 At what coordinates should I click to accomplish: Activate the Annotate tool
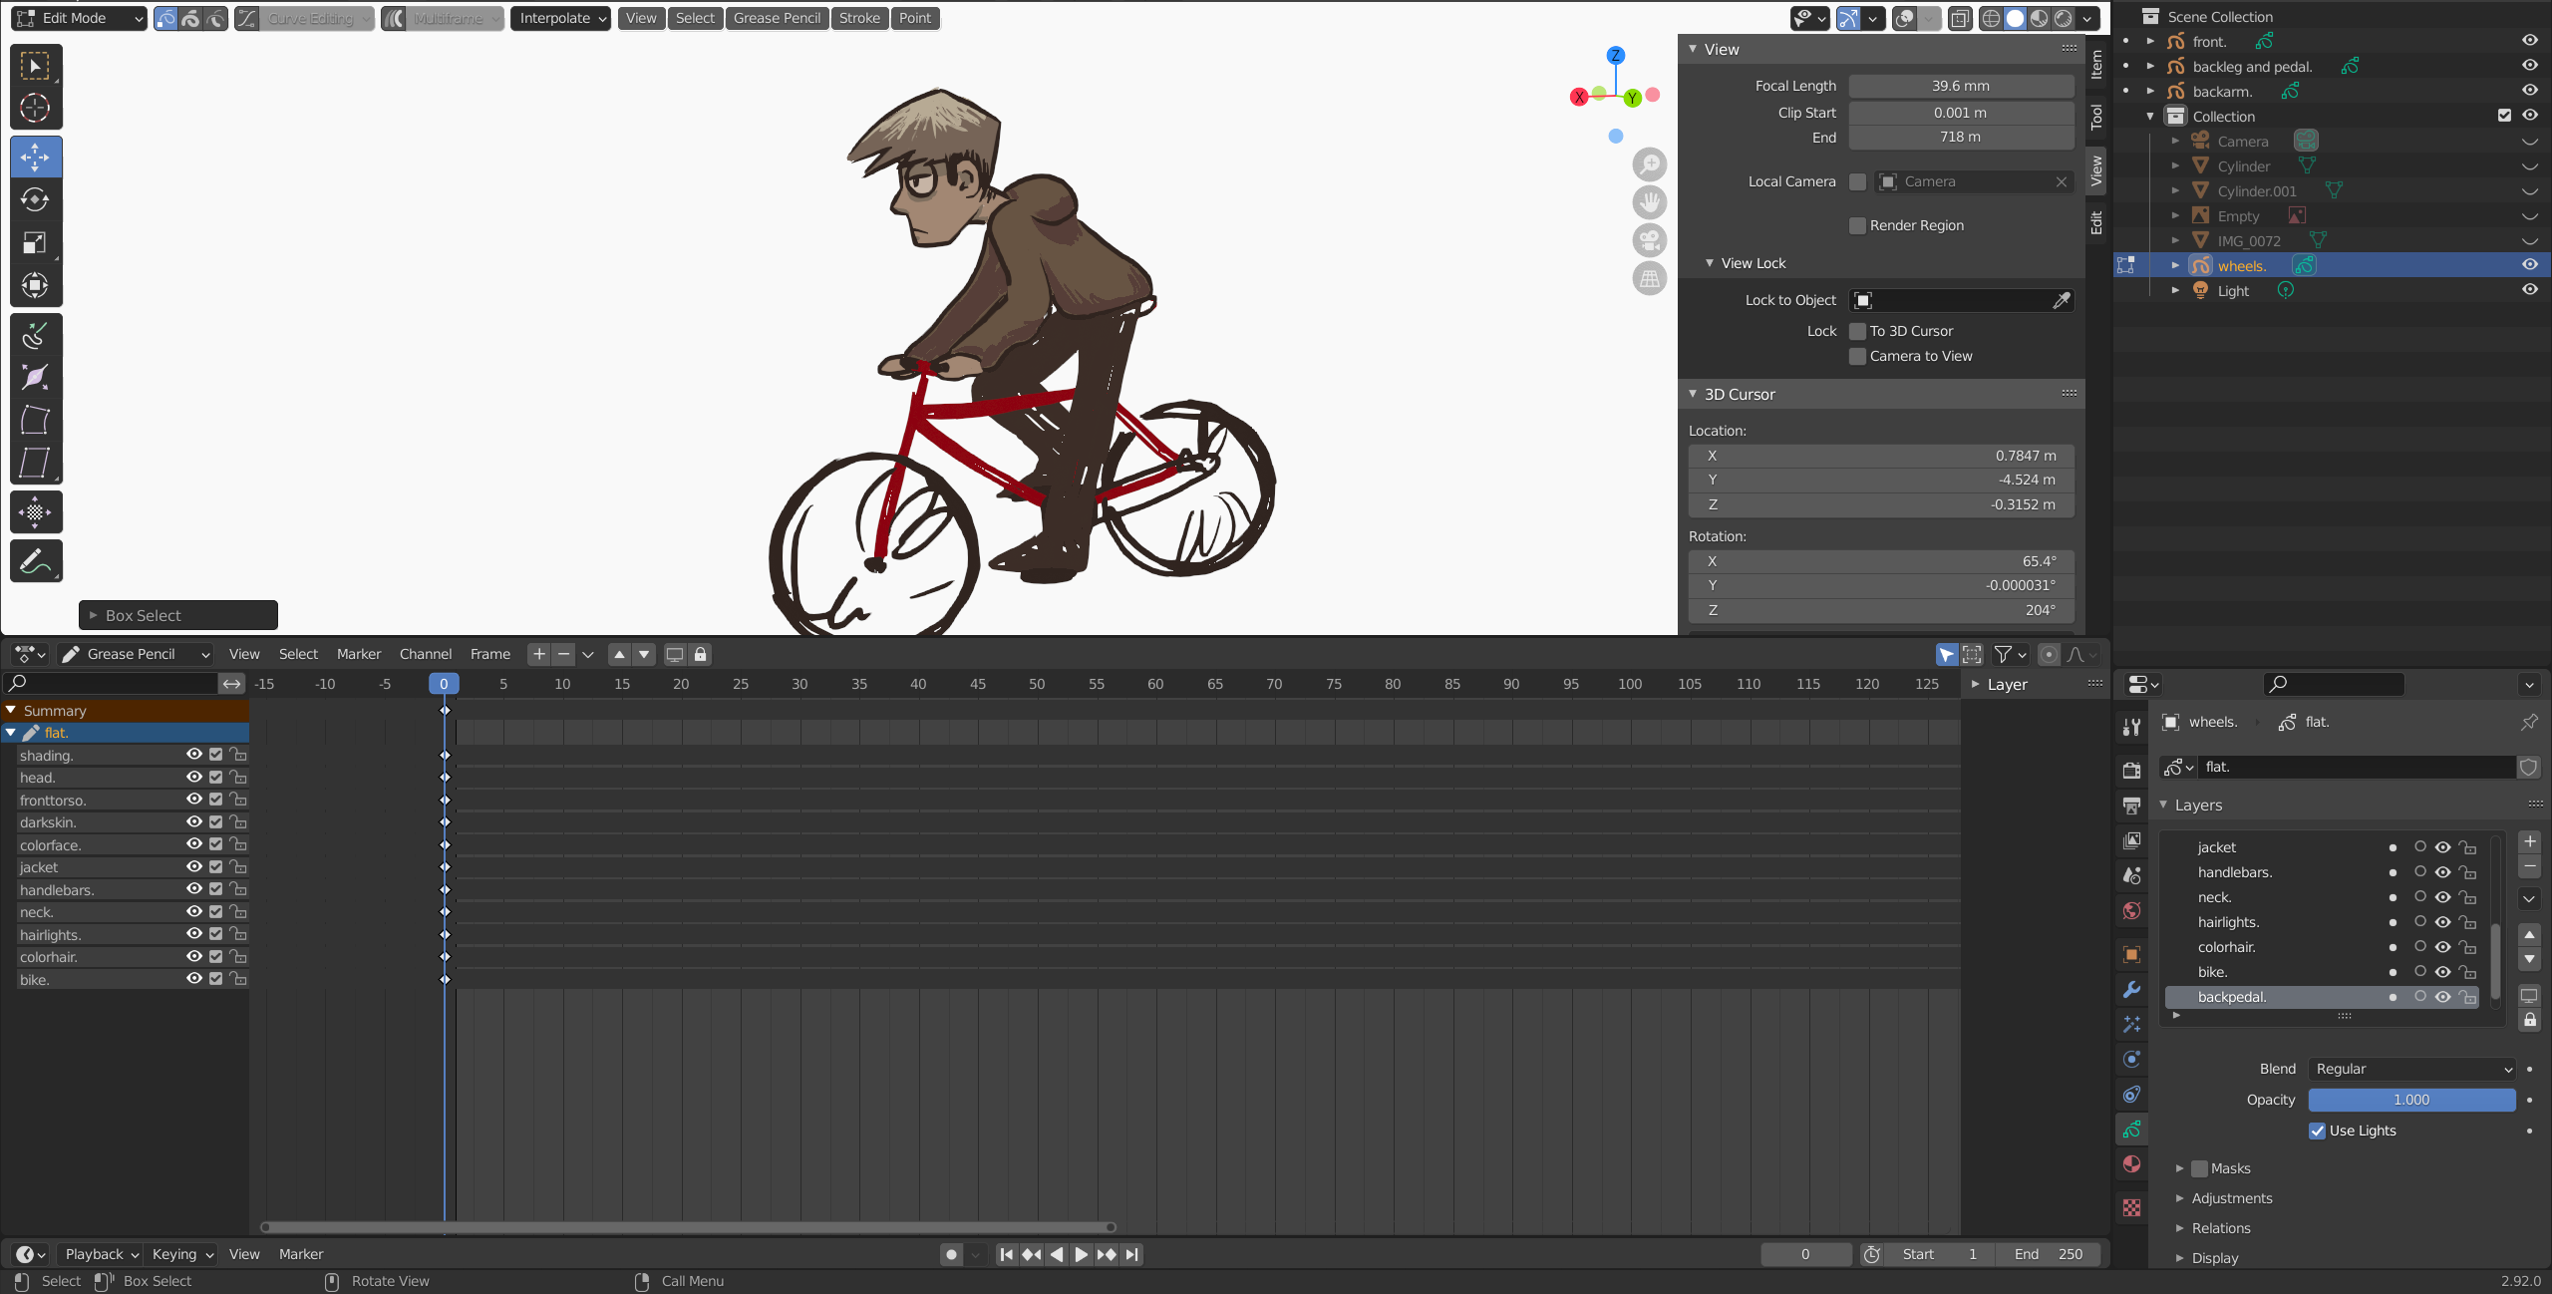36,560
